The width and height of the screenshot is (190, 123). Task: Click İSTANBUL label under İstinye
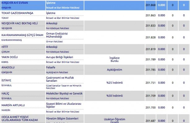[x=7, y=85]
